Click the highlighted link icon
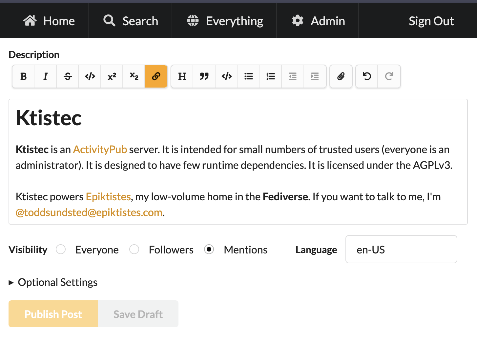Viewport: 477px width, 341px height. (156, 76)
